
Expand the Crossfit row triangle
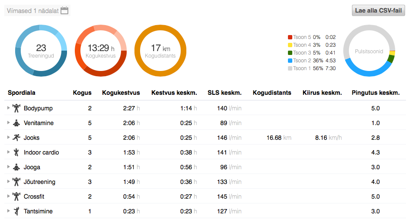coord(8,196)
